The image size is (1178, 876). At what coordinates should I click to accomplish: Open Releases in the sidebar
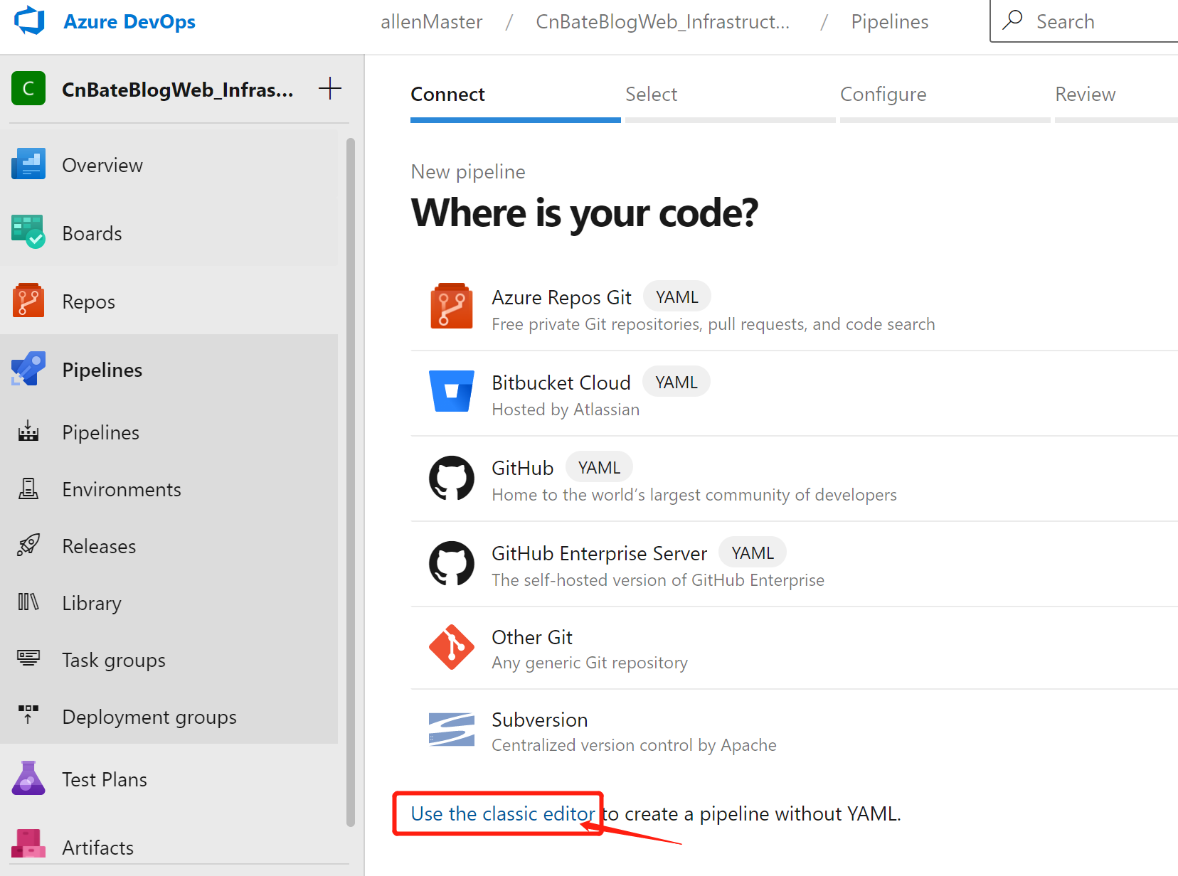tap(99, 547)
